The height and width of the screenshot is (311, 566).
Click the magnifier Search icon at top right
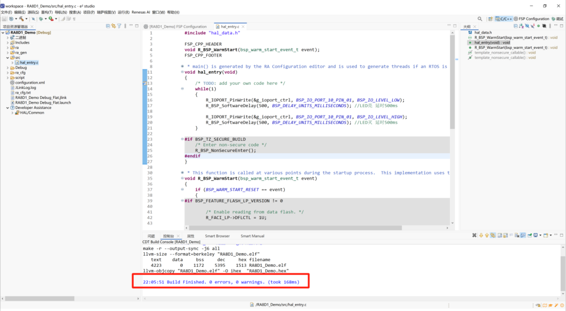click(x=480, y=19)
